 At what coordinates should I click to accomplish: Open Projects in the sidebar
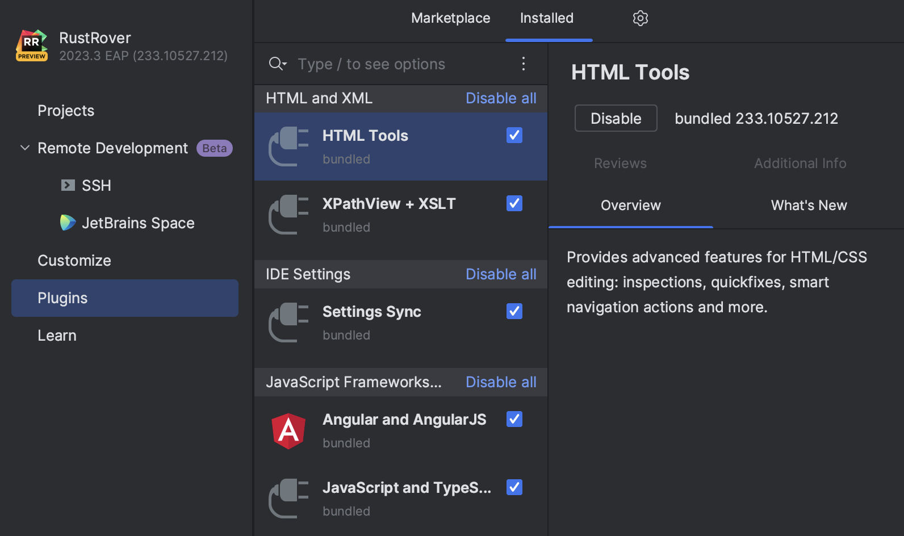point(66,111)
